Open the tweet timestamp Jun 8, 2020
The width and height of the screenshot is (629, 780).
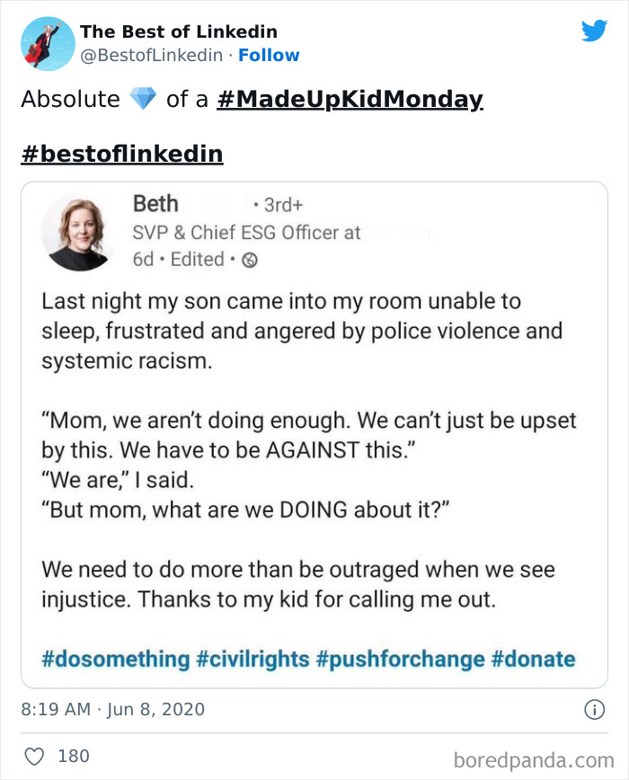(112, 710)
